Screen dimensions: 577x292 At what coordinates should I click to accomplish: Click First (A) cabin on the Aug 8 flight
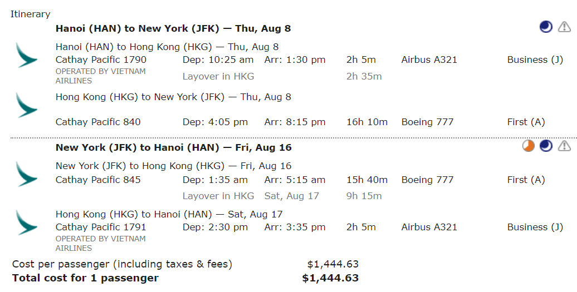(526, 122)
